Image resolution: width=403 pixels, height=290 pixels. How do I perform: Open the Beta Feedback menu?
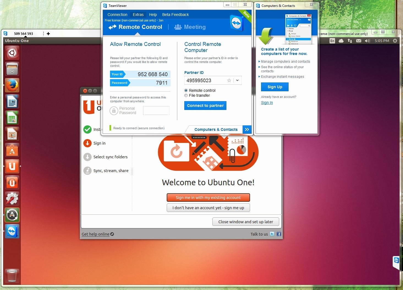coord(176,15)
